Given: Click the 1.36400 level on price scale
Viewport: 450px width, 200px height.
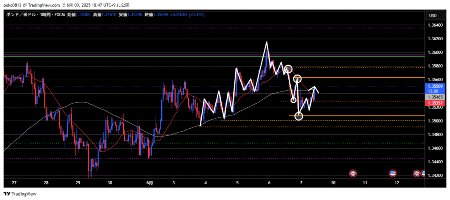Looking at the screenshot, I should 435,25.
